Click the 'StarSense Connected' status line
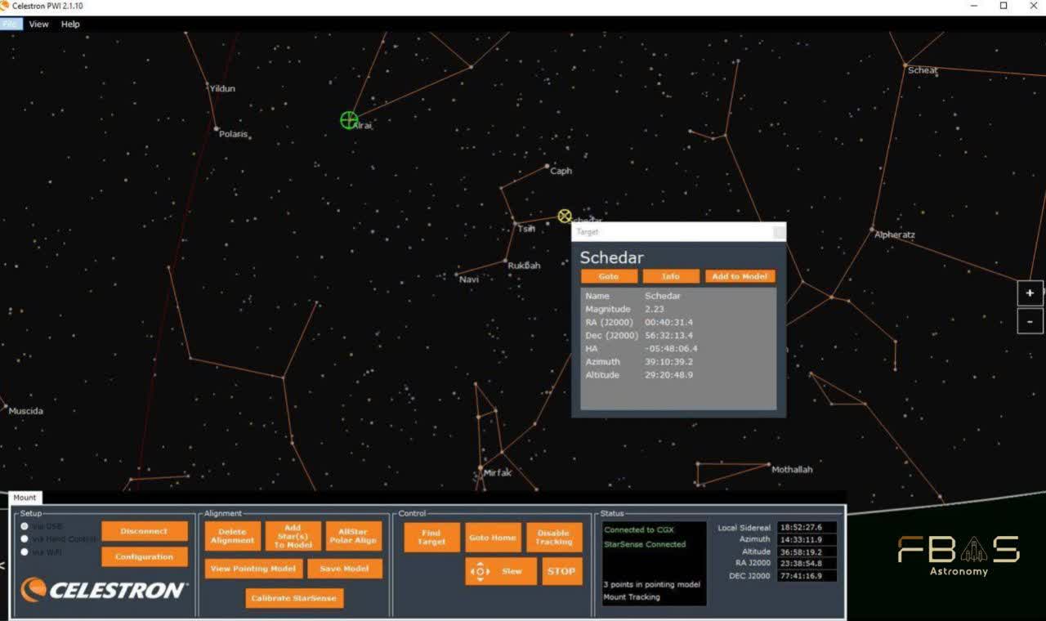The image size is (1046, 621). click(x=645, y=544)
